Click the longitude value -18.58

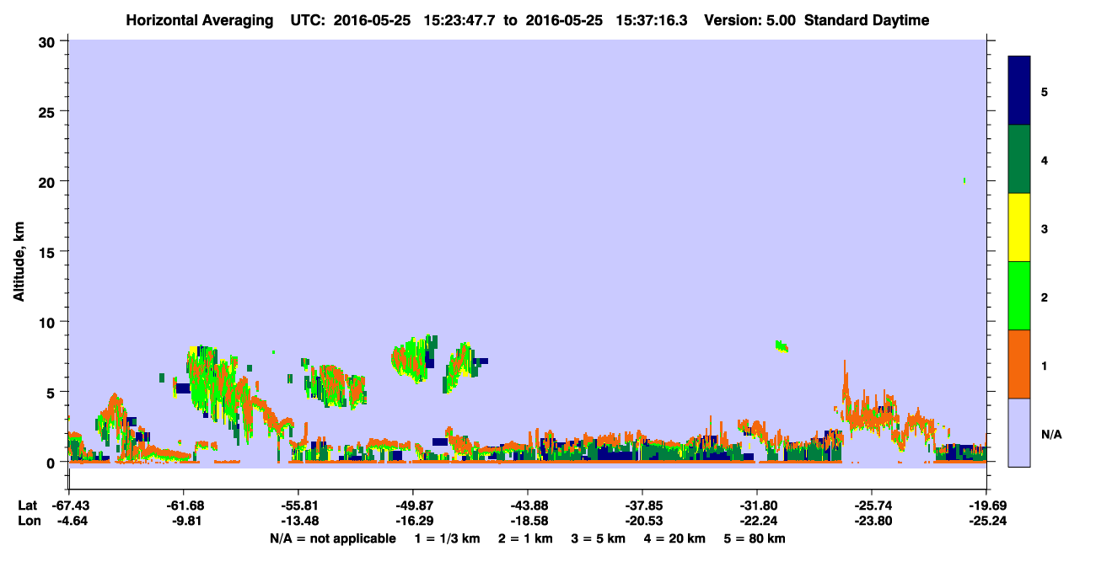528,521
